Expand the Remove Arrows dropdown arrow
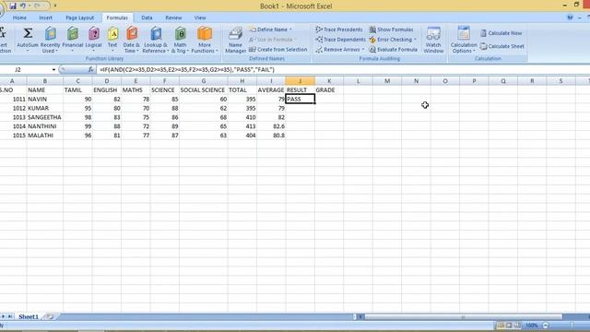The image size is (590, 332). [x=363, y=49]
